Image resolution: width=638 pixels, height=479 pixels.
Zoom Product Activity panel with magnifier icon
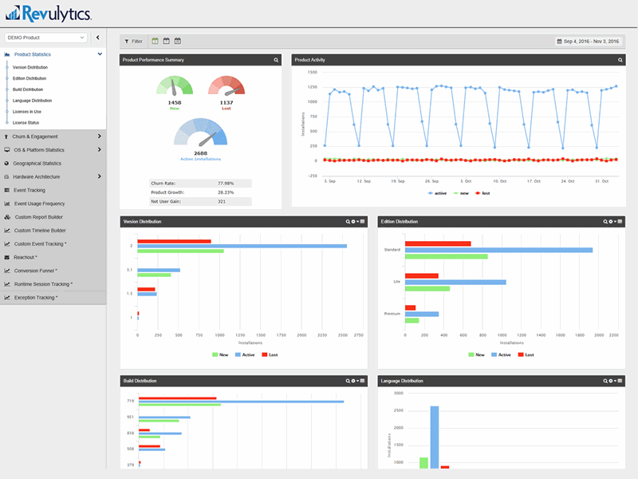(x=620, y=60)
